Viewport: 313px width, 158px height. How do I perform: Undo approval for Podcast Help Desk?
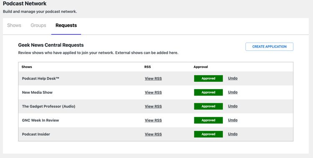tap(233, 78)
